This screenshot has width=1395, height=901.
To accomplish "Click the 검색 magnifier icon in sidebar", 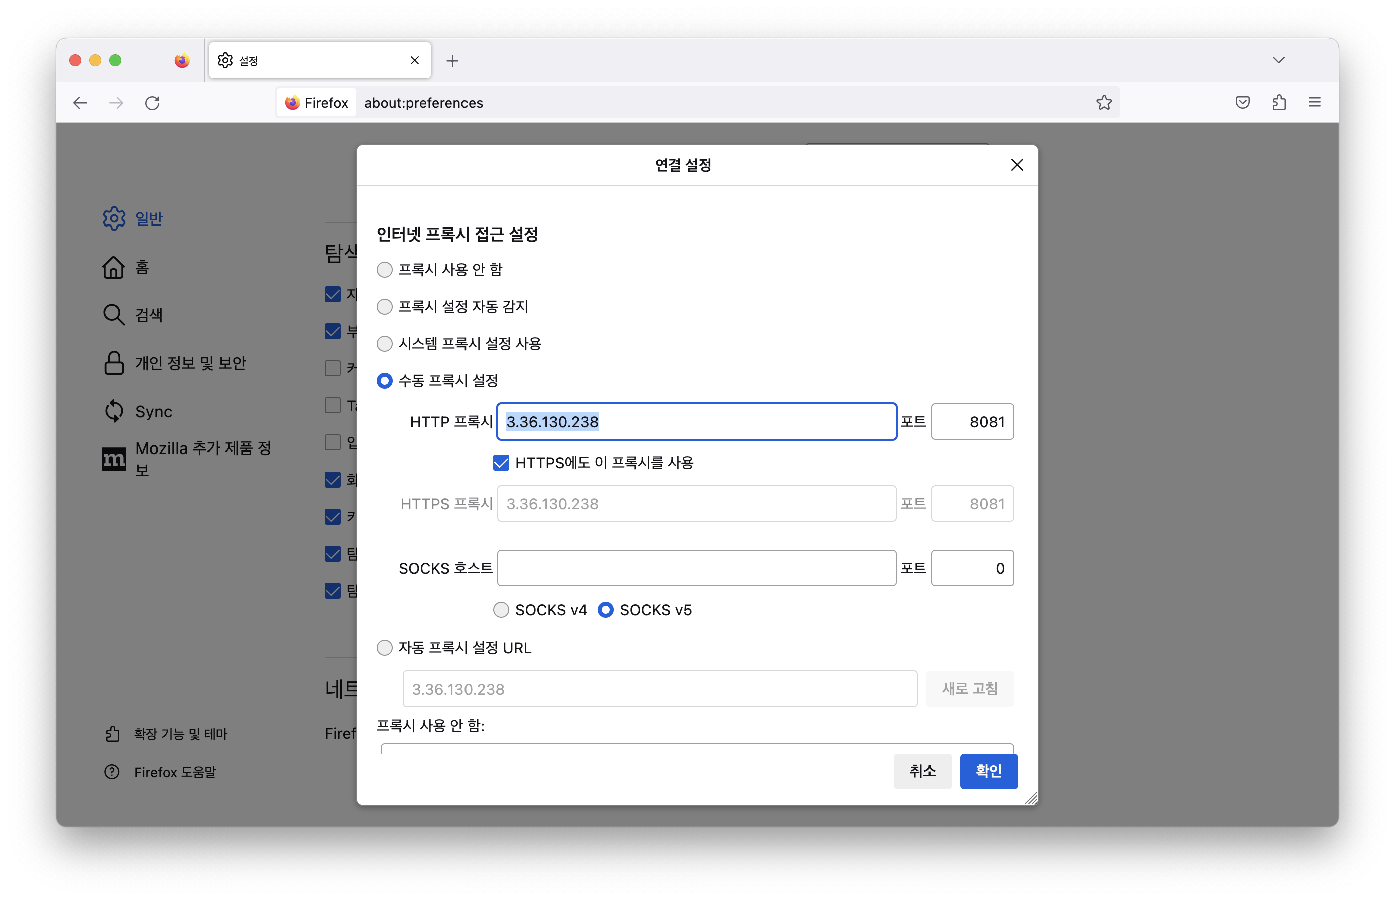I will click(x=113, y=315).
